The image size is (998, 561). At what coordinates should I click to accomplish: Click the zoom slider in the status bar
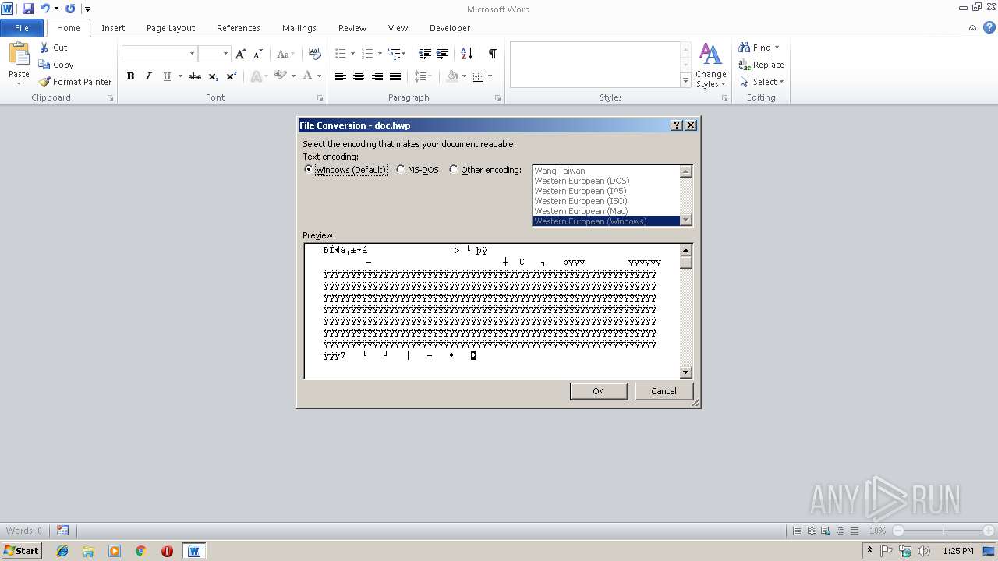pos(943,531)
